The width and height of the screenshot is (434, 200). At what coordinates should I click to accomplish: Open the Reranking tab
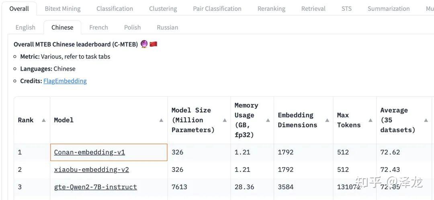pyautogui.click(x=271, y=8)
